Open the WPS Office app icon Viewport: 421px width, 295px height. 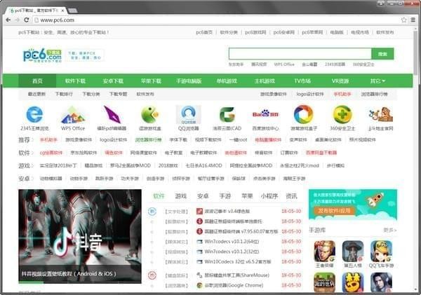[x=73, y=114]
